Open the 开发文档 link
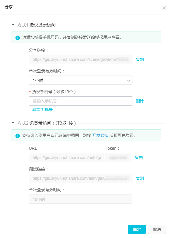 click(100, 135)
